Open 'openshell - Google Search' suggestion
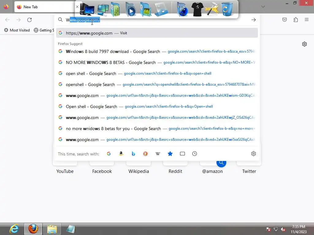 click(x=157, y=84)
